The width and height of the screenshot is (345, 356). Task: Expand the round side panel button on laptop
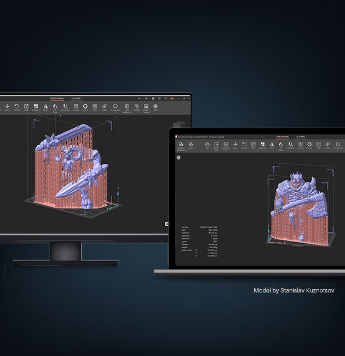tap(179, 158)
